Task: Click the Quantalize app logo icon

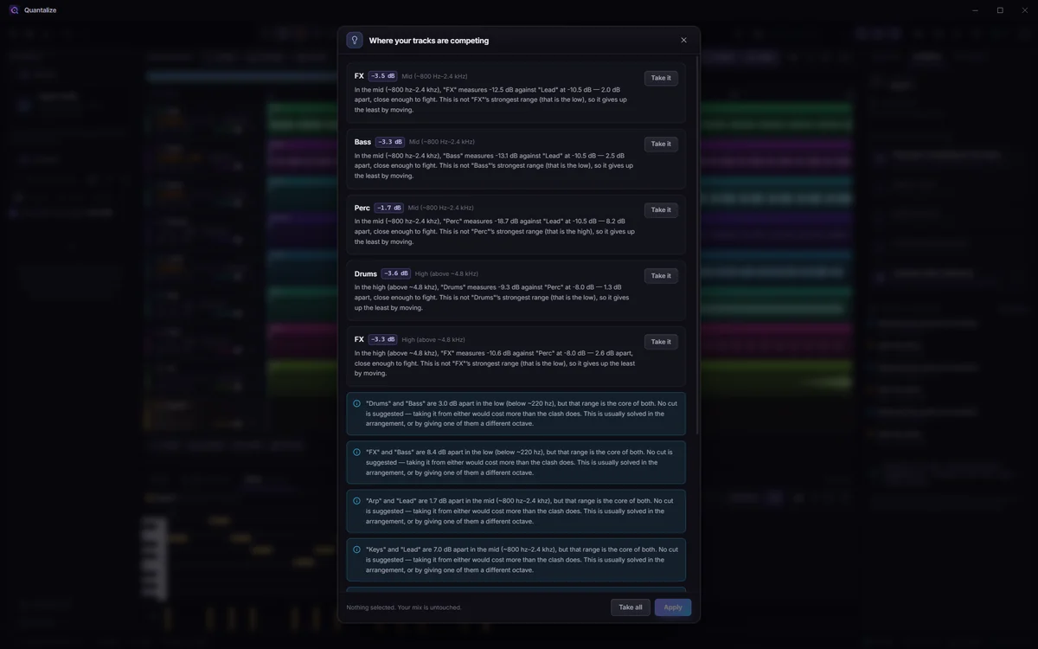Action: click(x=14, y=10)
